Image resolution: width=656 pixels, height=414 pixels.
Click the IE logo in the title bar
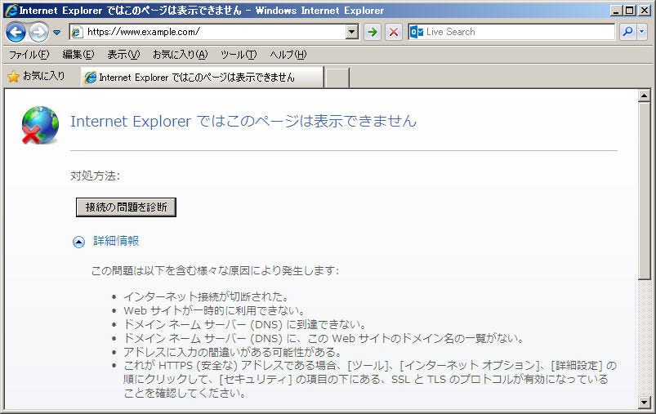tap(11, 11)
